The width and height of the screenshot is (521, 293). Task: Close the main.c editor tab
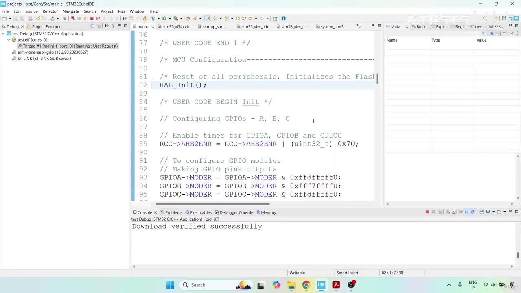click(153, 27)
